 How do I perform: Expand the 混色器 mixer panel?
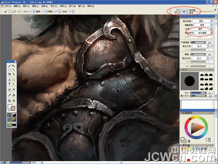tap(181, 145)
